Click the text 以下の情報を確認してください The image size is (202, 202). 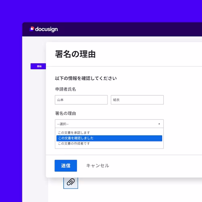[x=86, y=78]
